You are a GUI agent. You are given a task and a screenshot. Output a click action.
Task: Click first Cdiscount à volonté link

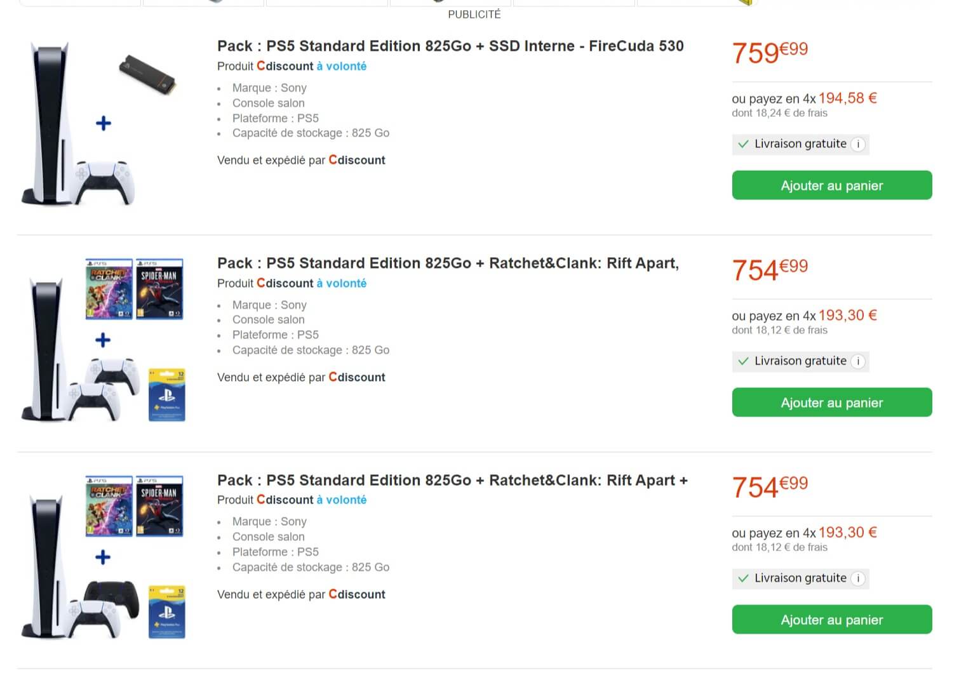[x=341, y=66]
